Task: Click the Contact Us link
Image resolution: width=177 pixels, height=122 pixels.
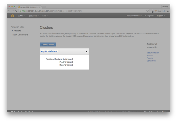Action: coord(151,61)
